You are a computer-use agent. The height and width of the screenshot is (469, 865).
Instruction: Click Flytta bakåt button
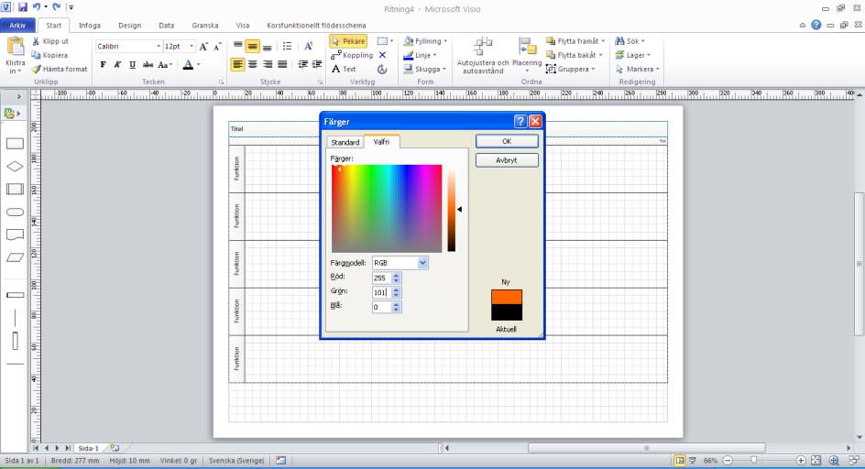click(x=575, y=55)
